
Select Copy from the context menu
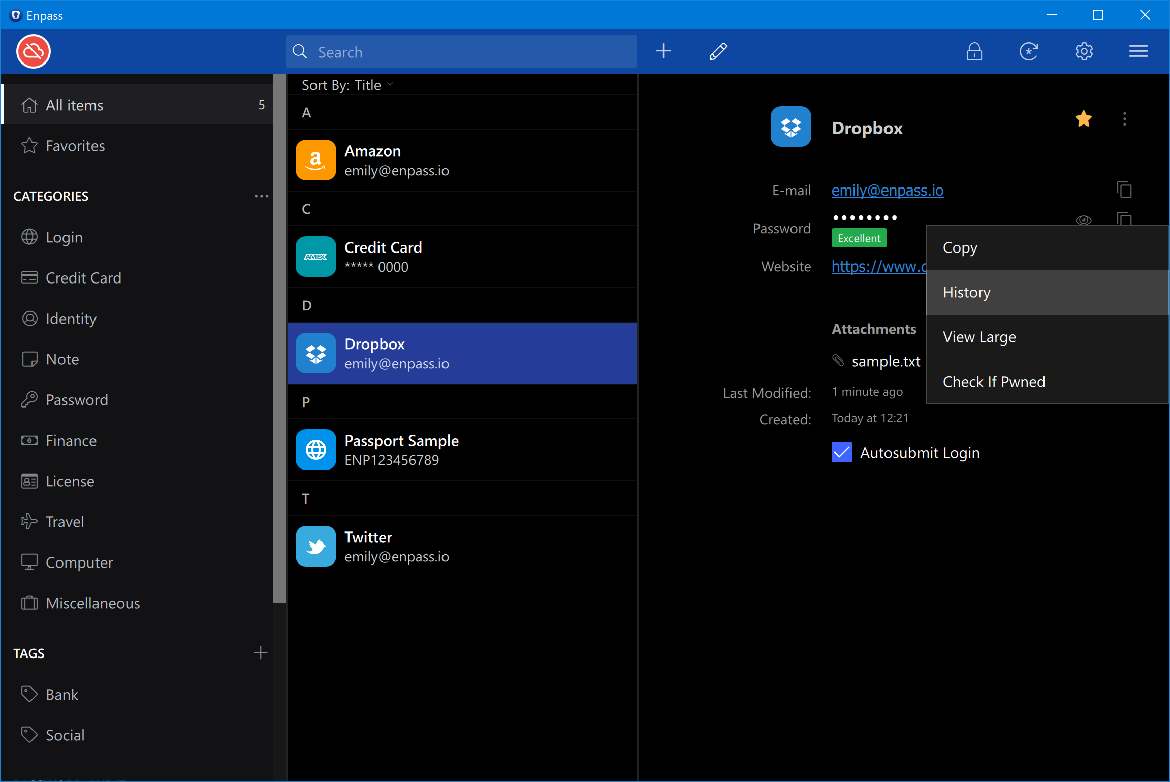1048,247
